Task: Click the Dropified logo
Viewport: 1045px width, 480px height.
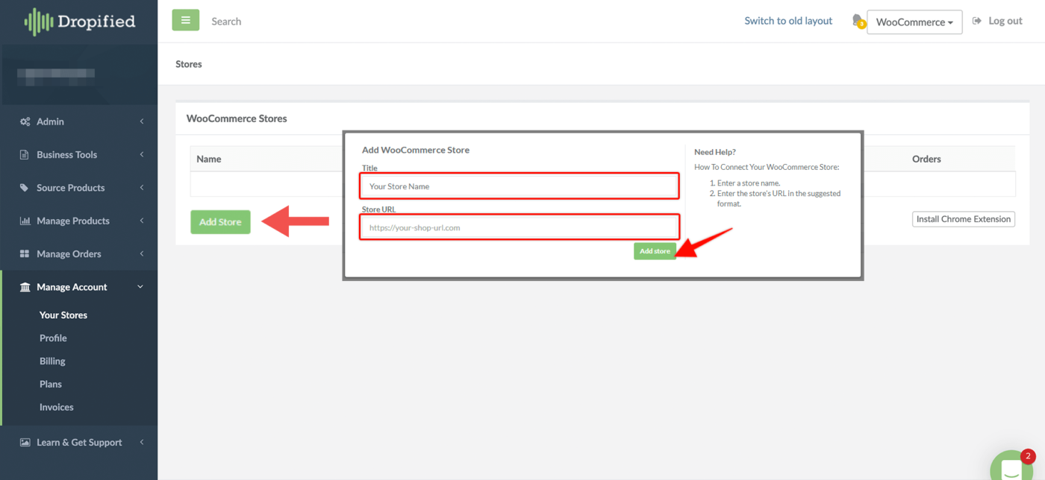Action: click(79, 22)
